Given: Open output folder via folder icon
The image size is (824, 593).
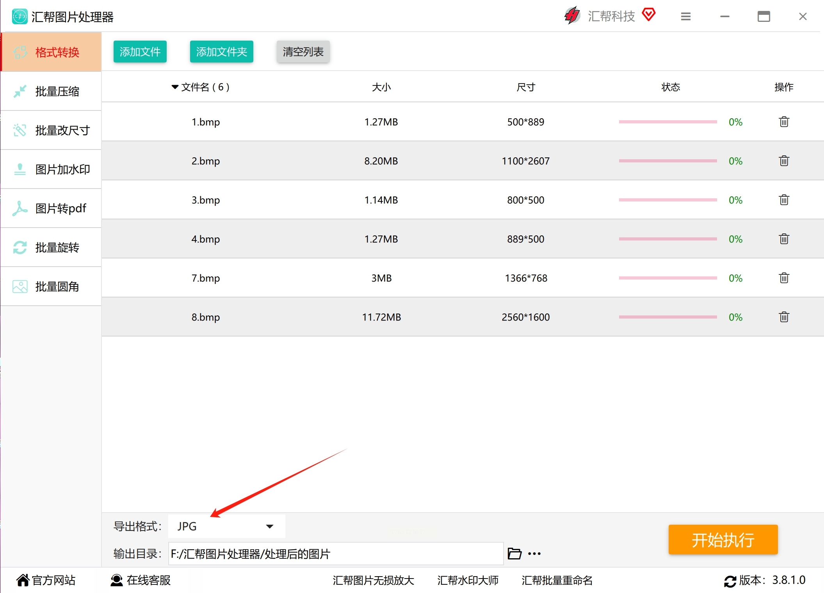Looking at the screenshot, I should click(514, 554).
